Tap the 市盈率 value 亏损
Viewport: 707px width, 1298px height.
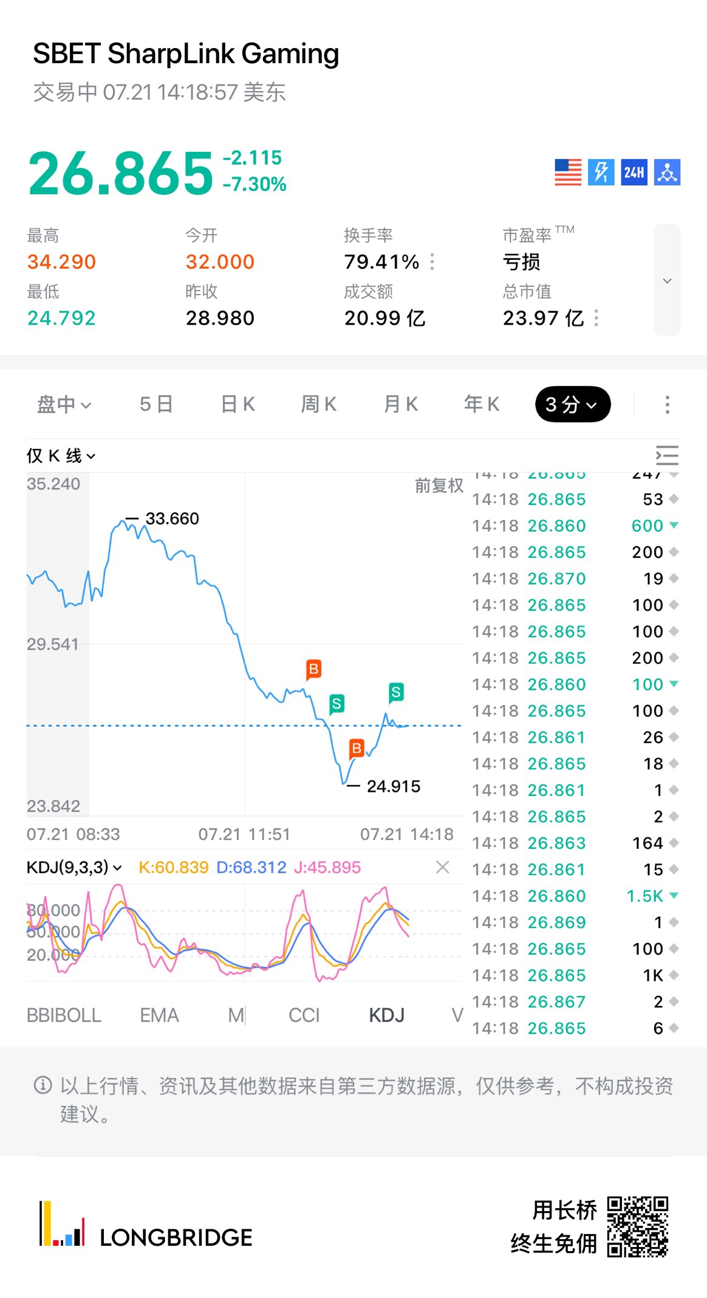tap(522, 262)
